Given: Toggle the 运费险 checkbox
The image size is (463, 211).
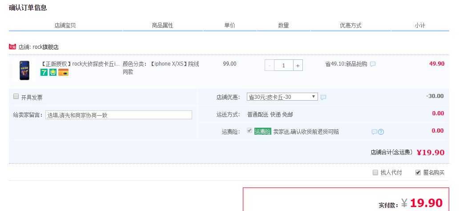Looking at the screenshot, I should (x=250, y=130).
